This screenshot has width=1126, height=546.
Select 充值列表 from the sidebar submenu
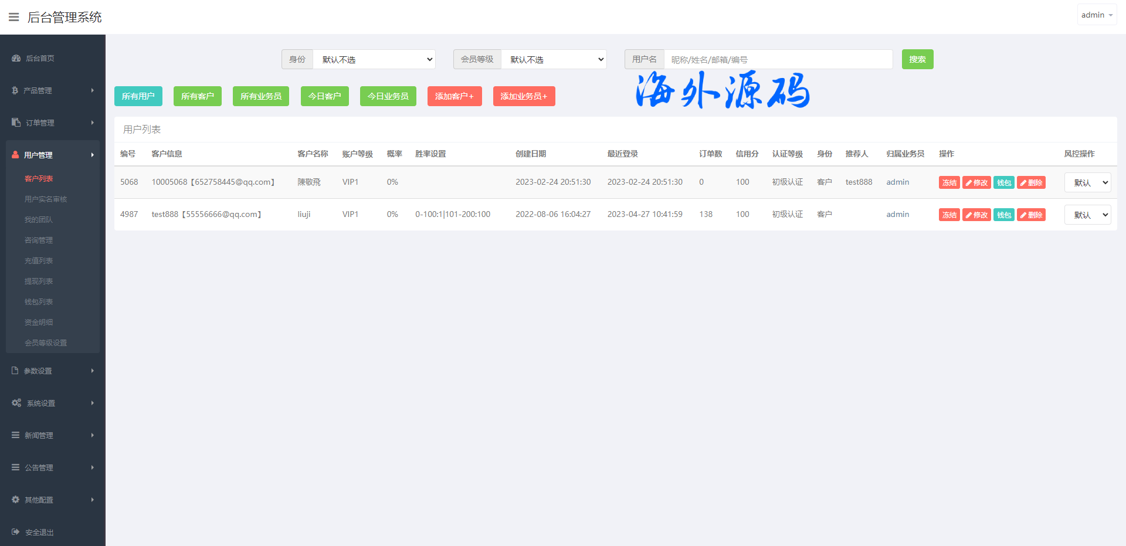pyautogui.click(x=39, y=260)
